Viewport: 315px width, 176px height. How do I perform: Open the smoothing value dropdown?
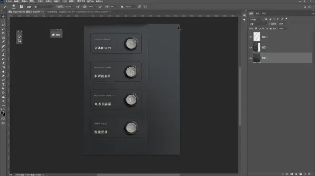point(117,7)
